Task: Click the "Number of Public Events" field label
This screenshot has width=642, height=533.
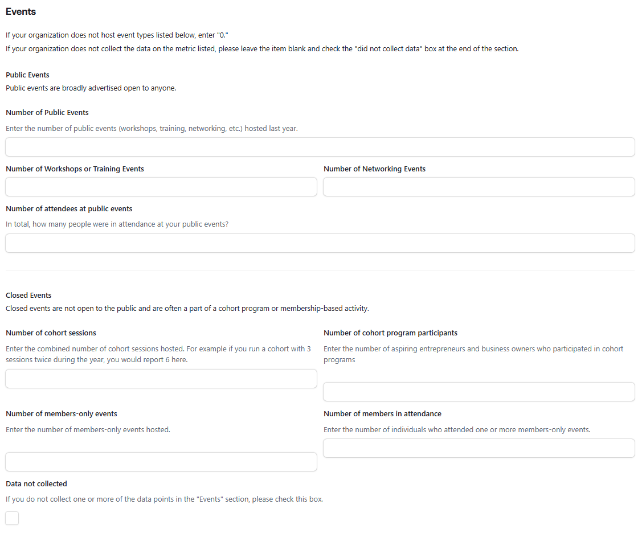Action: click(x=47, y=113)
